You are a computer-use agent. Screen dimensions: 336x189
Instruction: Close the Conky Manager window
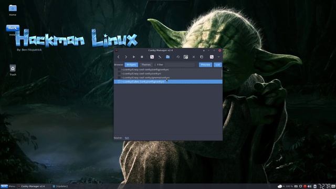click(219, 50)
